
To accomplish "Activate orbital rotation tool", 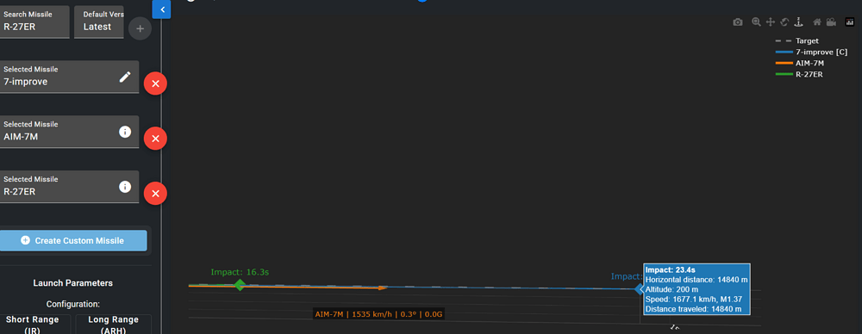I will [784, 22].
